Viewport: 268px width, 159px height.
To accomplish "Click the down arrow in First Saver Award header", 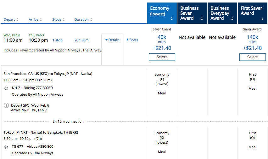I will (262, 19).
